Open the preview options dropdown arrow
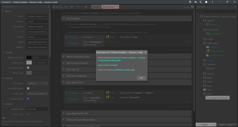 pyautogui.click(x=89, y=7)
